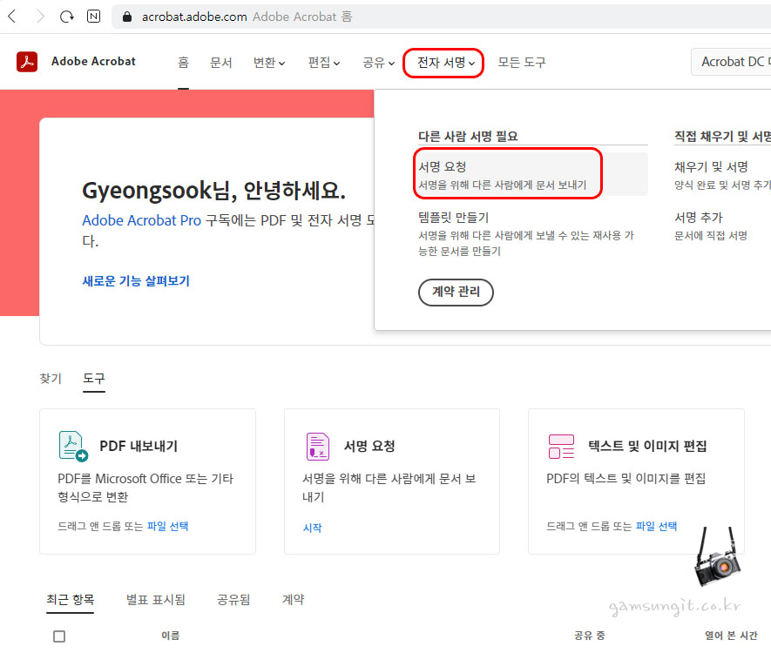Go back with browser back arrow
The image size is (771, 653).
[12, 17]
